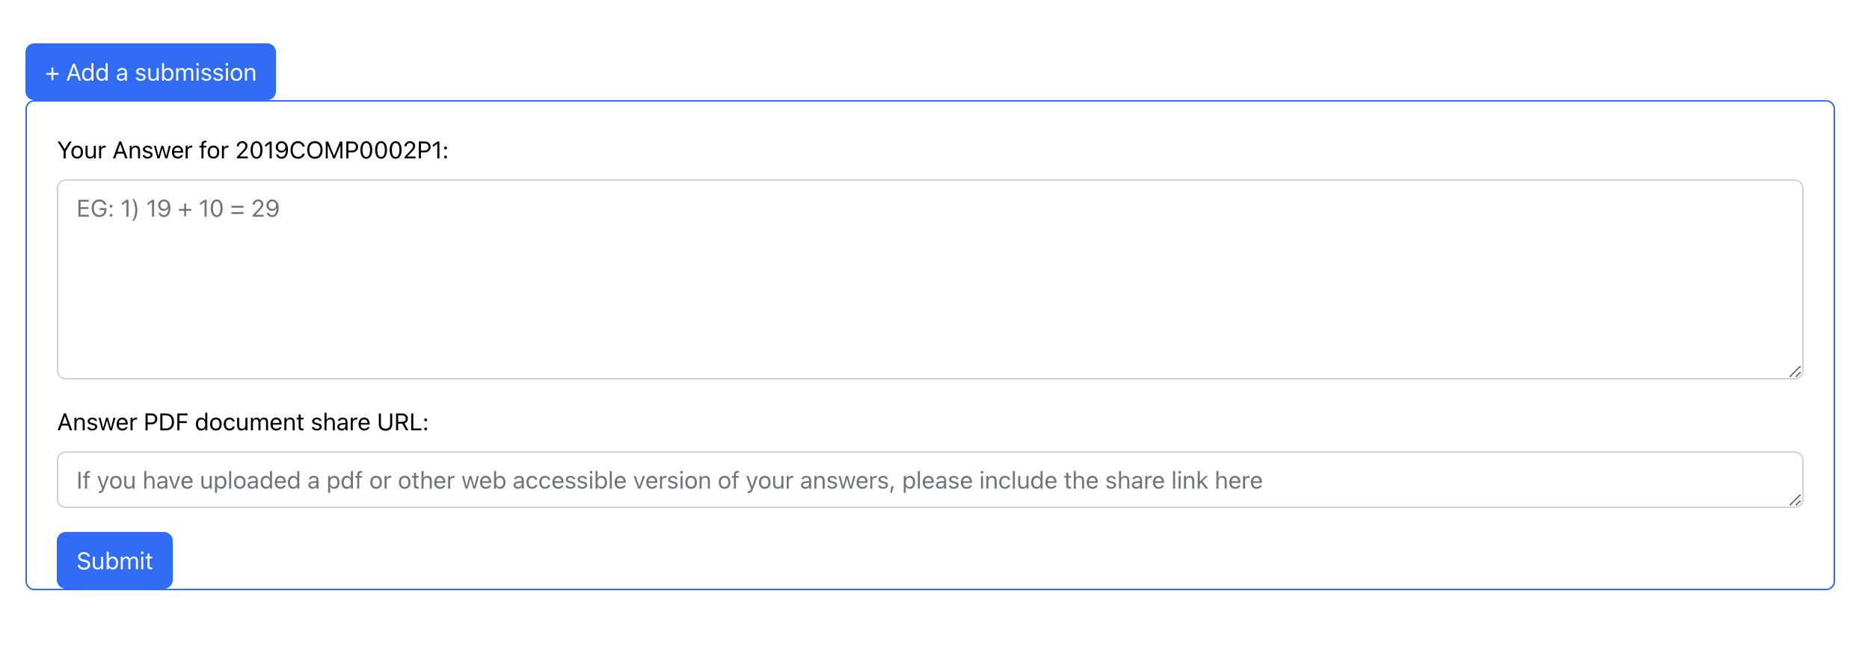Click the 'Answer PDF document share URL' label
The image size is (1865, 647).
pyautogui.click(x=243, y=422)
